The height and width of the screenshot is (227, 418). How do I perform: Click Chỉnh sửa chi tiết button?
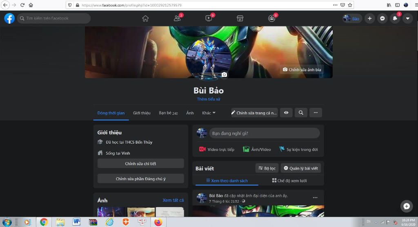click(140, 164)
